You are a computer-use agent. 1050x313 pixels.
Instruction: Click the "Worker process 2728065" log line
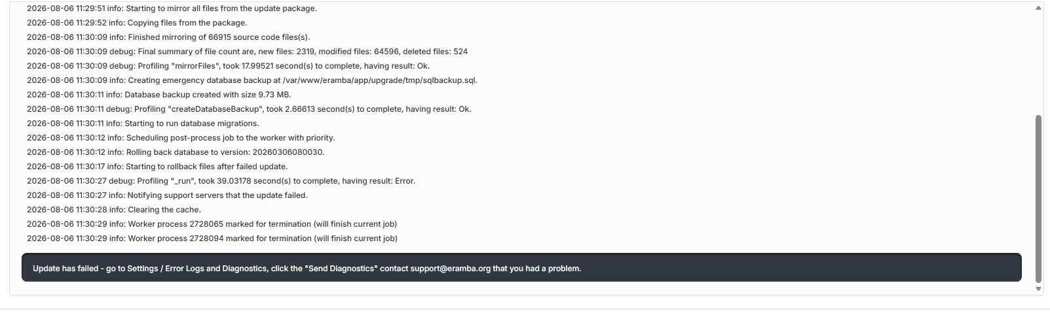(212, 224)
